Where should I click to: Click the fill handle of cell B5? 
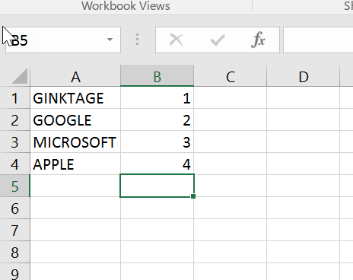(x=193, y=196)
